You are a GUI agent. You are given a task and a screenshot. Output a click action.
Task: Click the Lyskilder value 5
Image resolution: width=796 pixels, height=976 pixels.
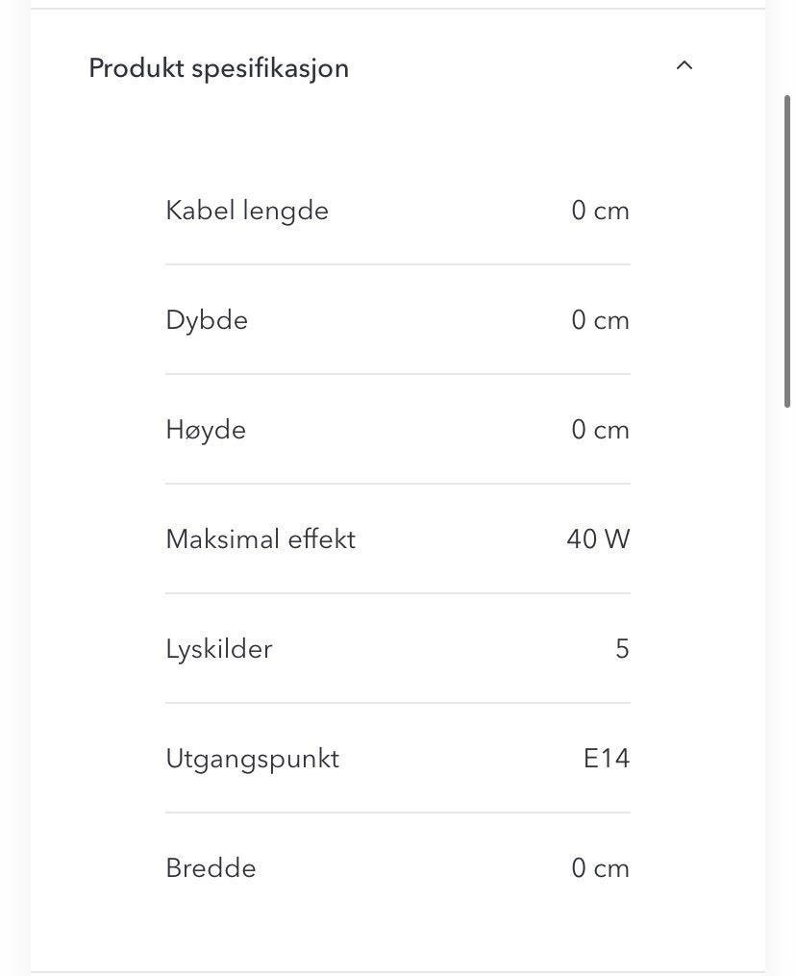click(x=622, y=649)
